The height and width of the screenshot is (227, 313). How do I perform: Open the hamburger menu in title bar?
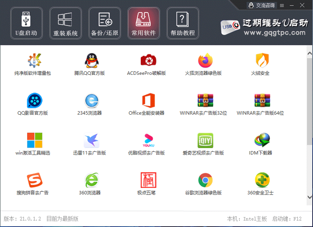(x=282, y=5)
